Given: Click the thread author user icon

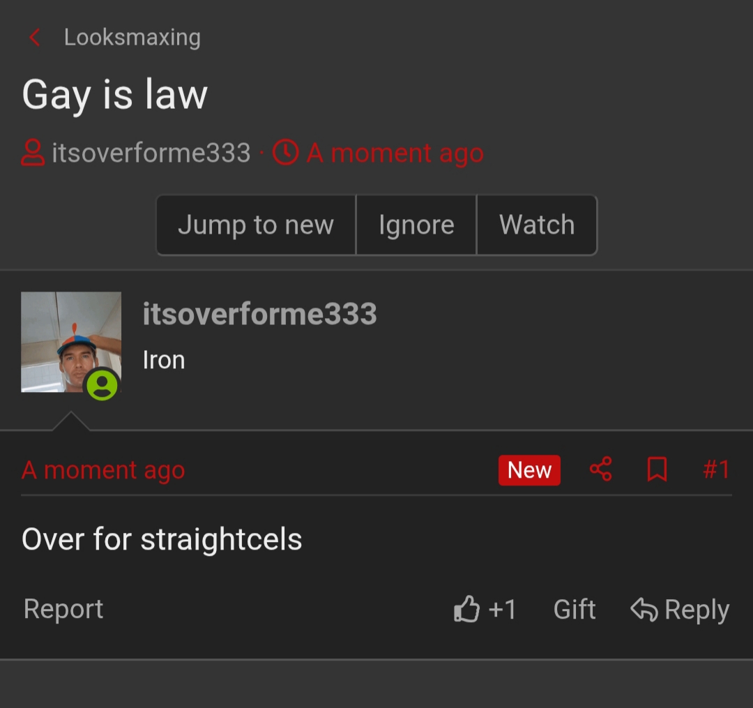Looking at the screenshot, I should point(33,153).
